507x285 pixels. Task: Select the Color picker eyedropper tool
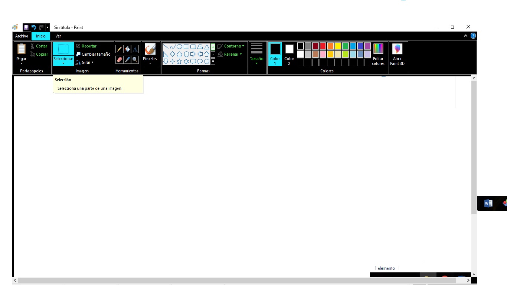tap(127, 59)
